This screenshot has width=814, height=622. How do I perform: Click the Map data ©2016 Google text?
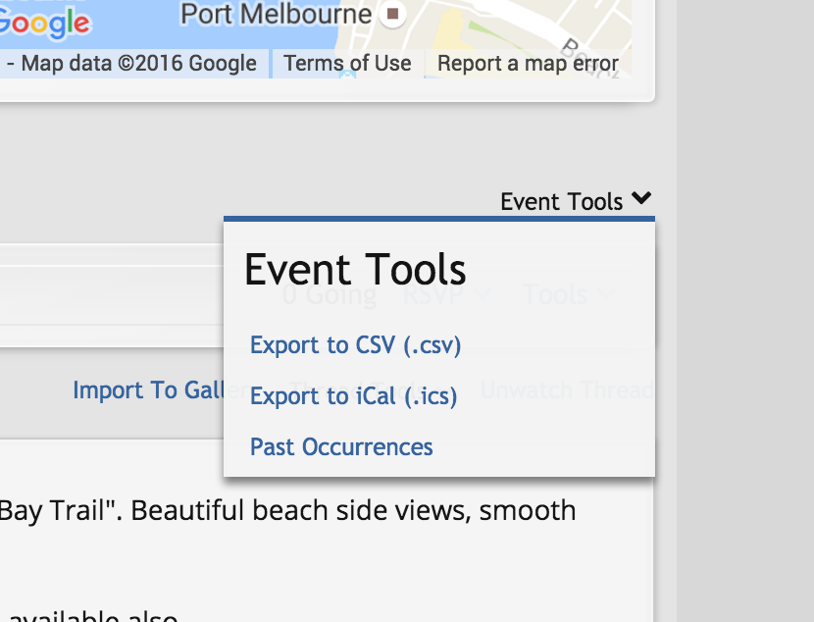tap(138, 64)
